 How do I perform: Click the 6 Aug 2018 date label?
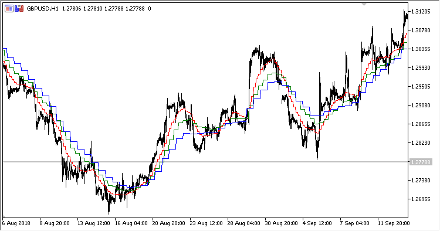point(16,223)
